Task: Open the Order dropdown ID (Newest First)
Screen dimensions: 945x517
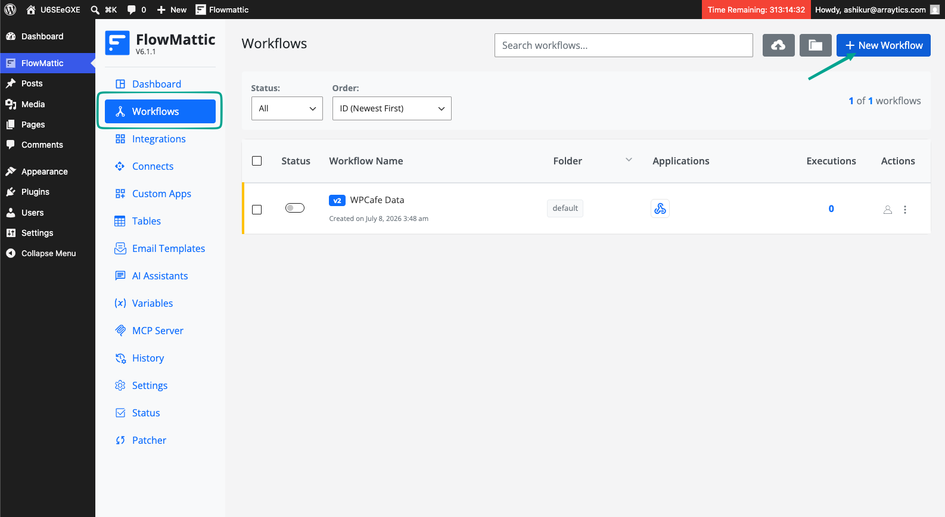Action: pos(392,108)
